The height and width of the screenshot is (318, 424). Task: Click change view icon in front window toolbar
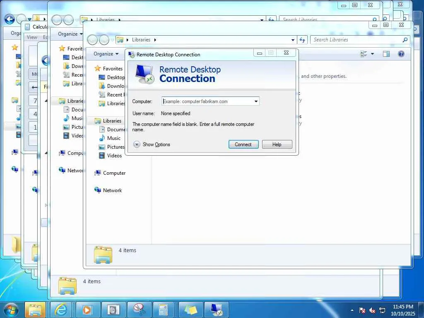[x=364, y=54]
